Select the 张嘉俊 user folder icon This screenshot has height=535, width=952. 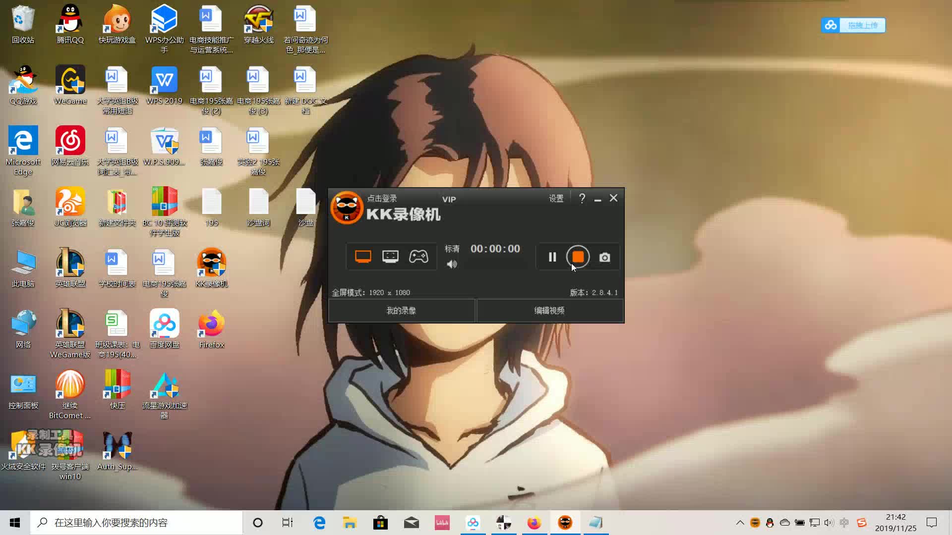23,208
